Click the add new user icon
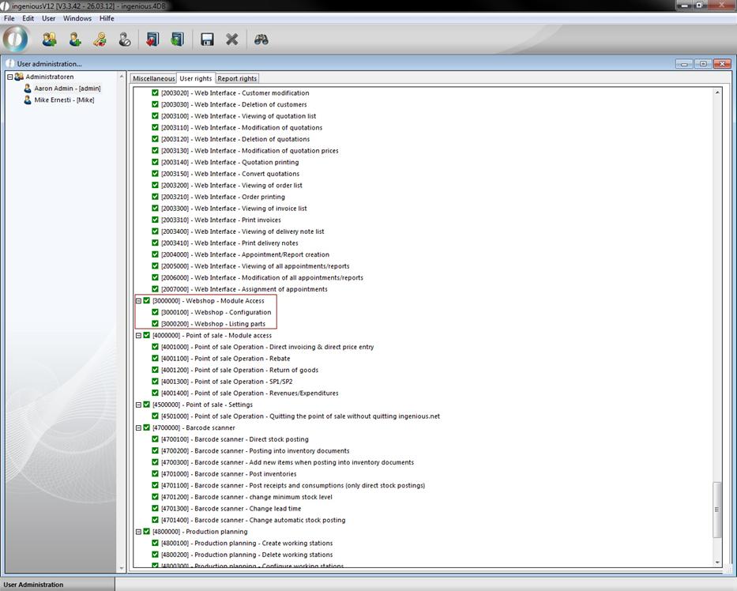The width and height of the screenshot is (737, 591). tap(75, 39)
